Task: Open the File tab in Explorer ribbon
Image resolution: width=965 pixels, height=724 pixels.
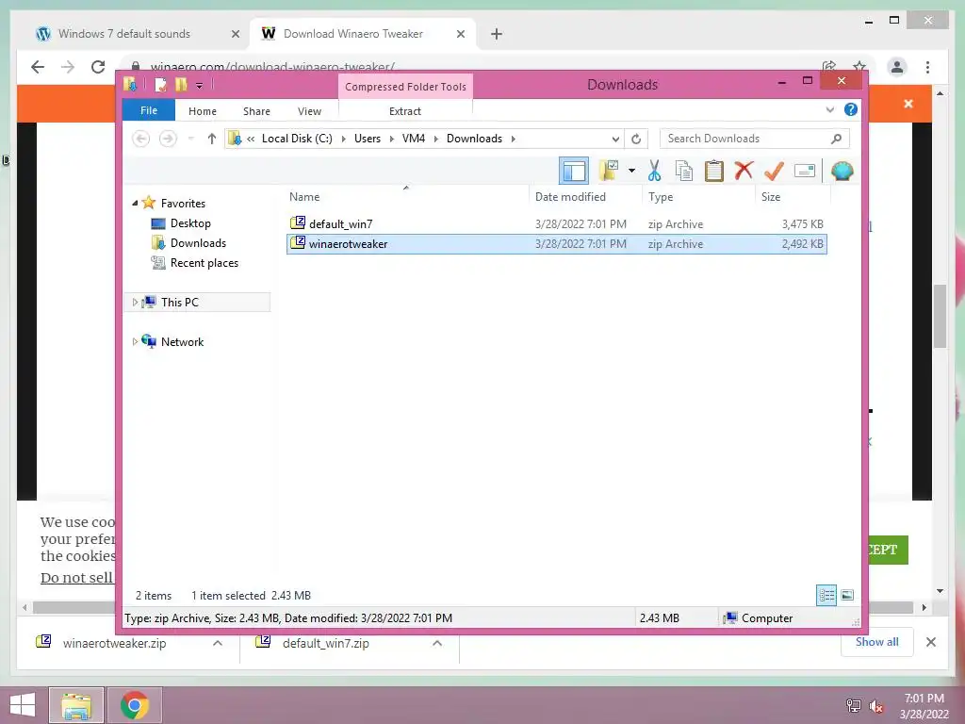Action: coord(149,110)
